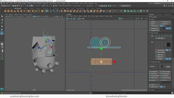This screenshot has width=174, height=98.
Task: Click the poly cube shelf icon
Action: [x=8, y=11]
